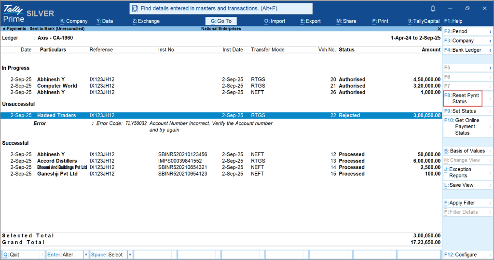Select the Accord Distillers payment row
Screen dimensions: 494x260
[x=221, y=161]
